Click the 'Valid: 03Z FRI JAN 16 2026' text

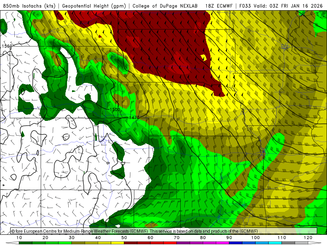[x=288, y=6]
